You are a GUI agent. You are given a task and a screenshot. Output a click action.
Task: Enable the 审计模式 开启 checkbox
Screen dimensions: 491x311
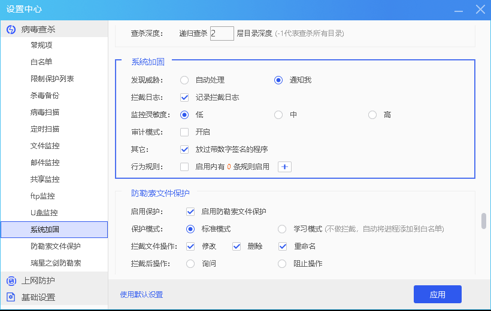[184, 132]
